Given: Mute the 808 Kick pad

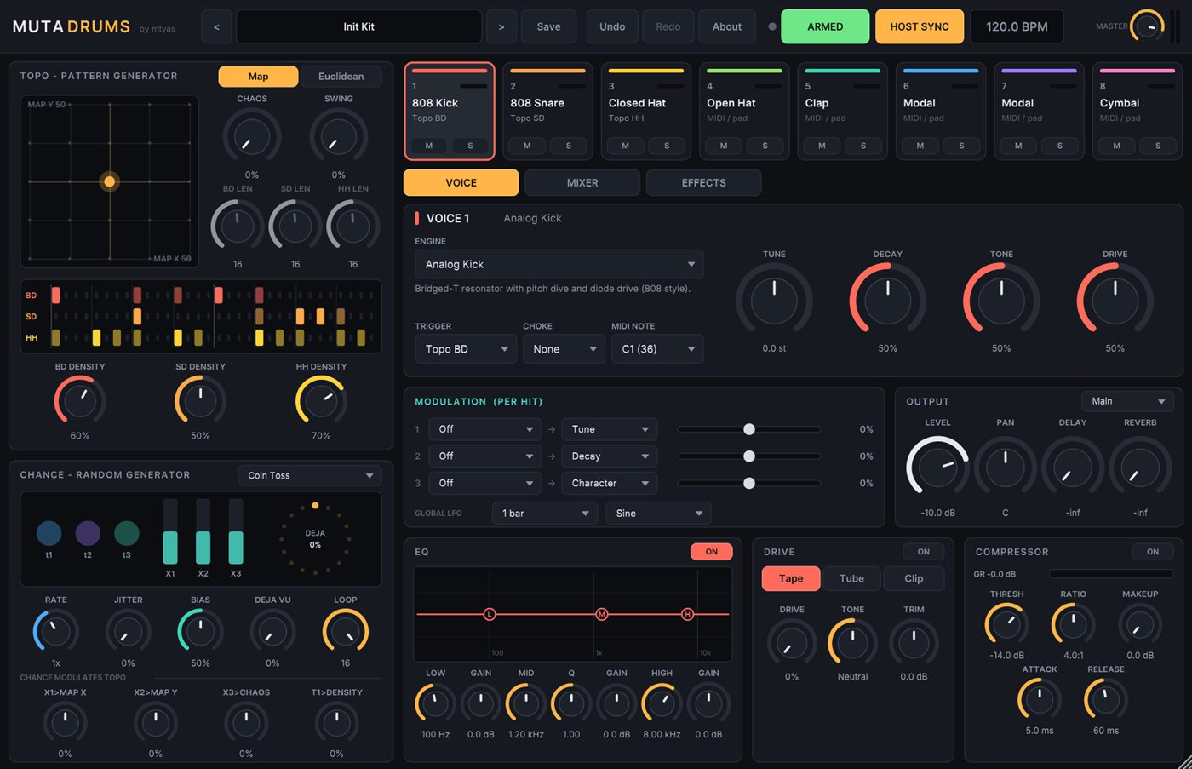Looking at the screenshot, I should pyautogui.click(x=429, y=146).
